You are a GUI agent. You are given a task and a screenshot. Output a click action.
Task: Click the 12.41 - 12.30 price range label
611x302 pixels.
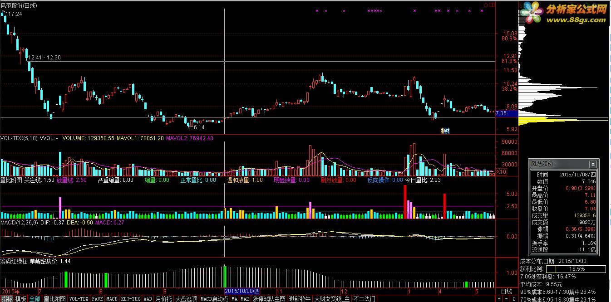(x=44, y=58)
